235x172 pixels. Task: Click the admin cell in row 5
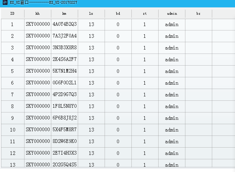tap(172, 71)
